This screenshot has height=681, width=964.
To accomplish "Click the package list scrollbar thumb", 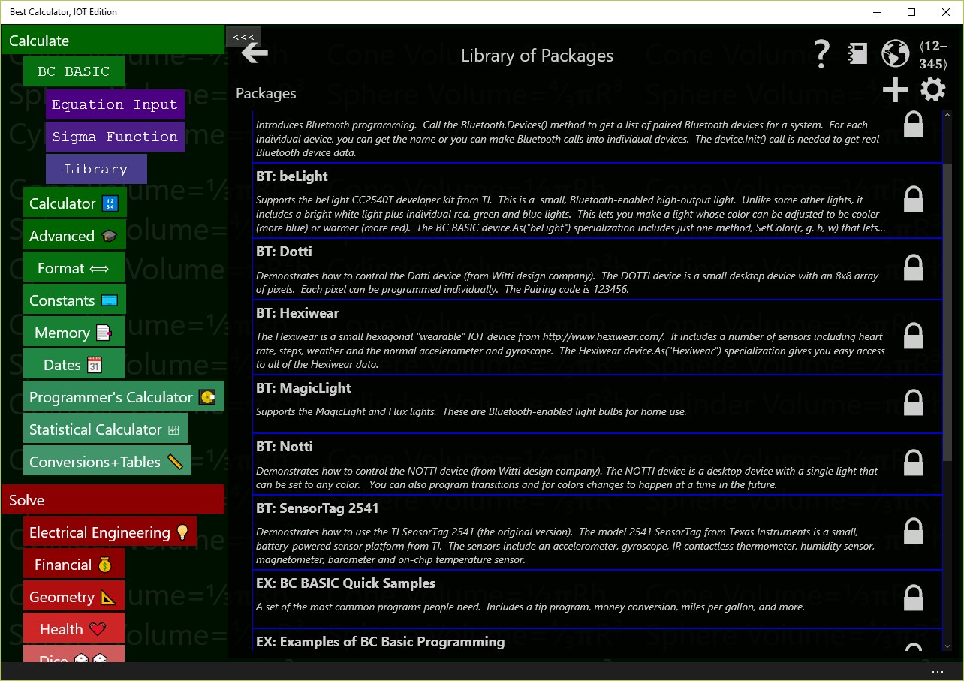I will [947, 312].
